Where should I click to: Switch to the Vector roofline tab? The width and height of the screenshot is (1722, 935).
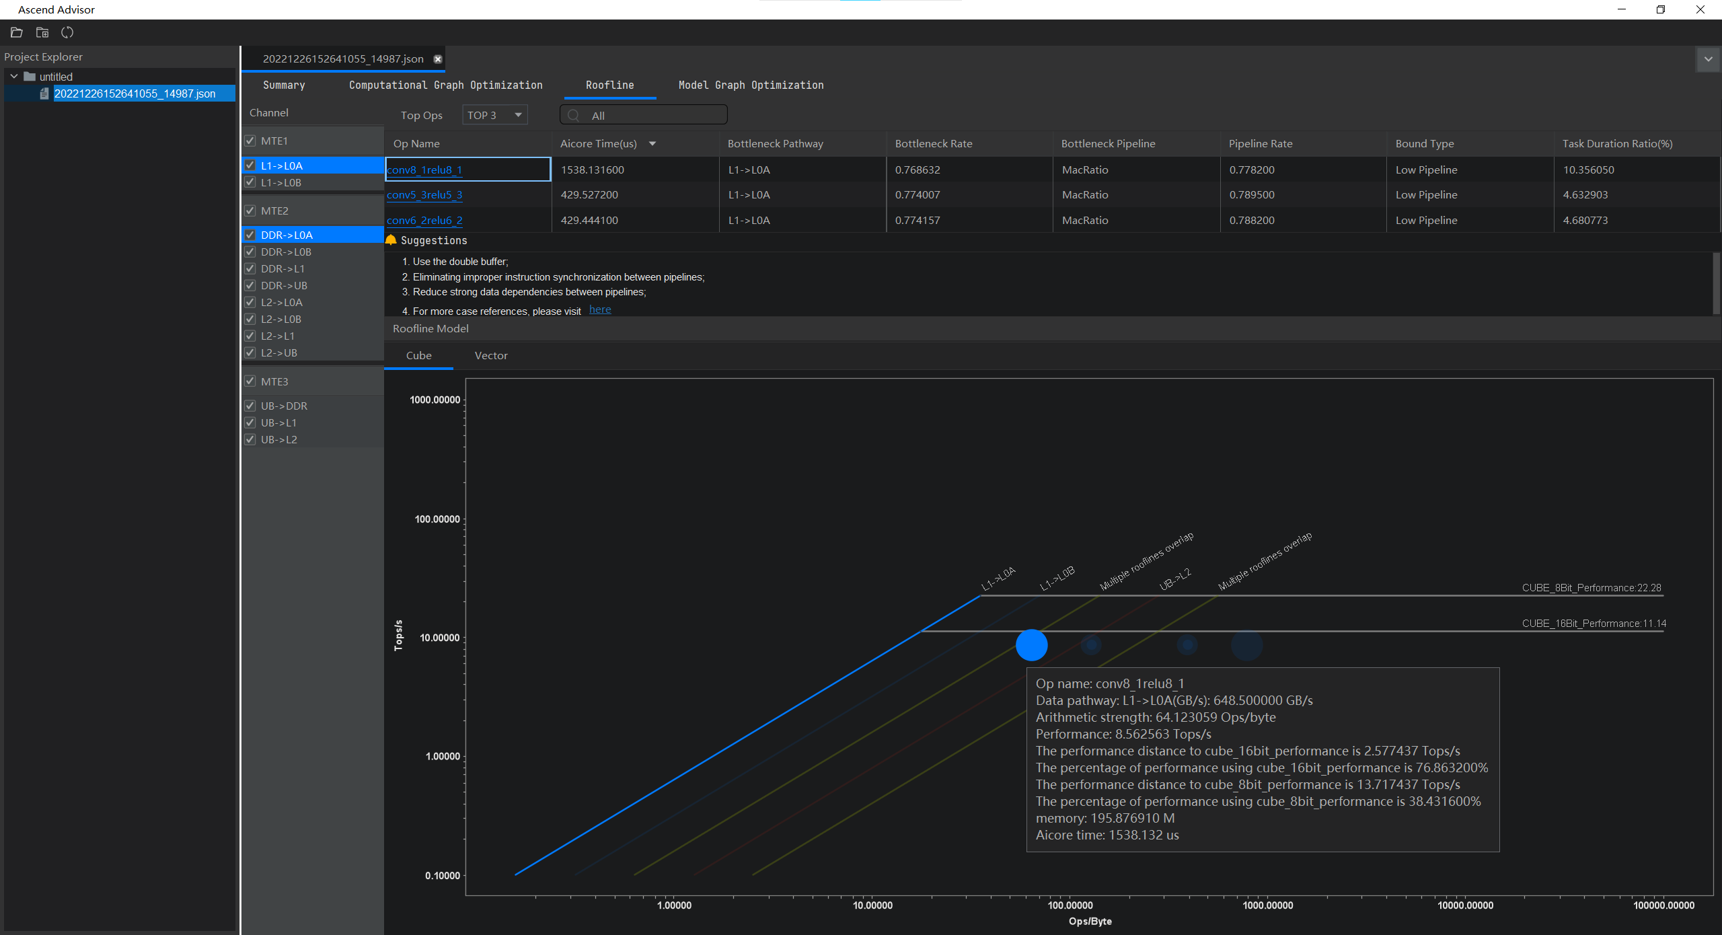pos(491,355)
